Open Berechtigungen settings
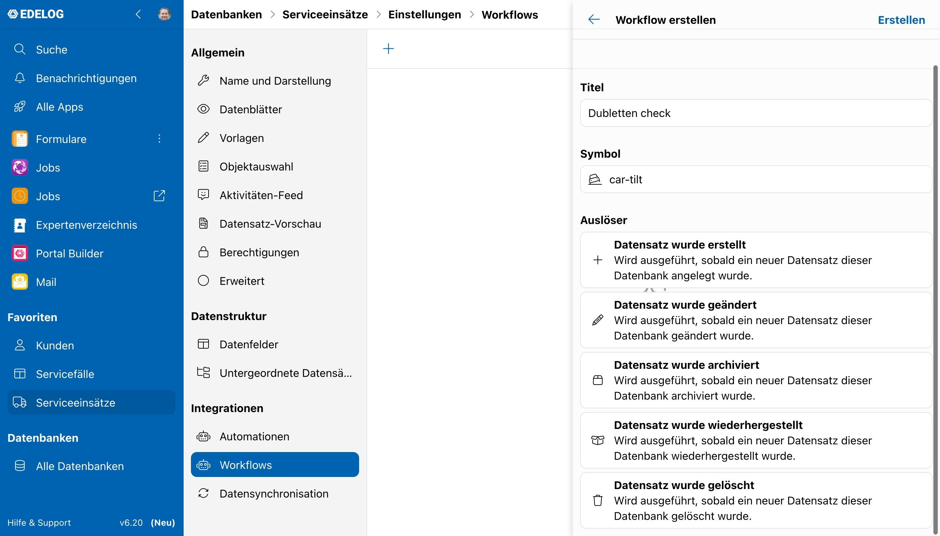This screenshot has width=940, height=536. tap(275, 252)
